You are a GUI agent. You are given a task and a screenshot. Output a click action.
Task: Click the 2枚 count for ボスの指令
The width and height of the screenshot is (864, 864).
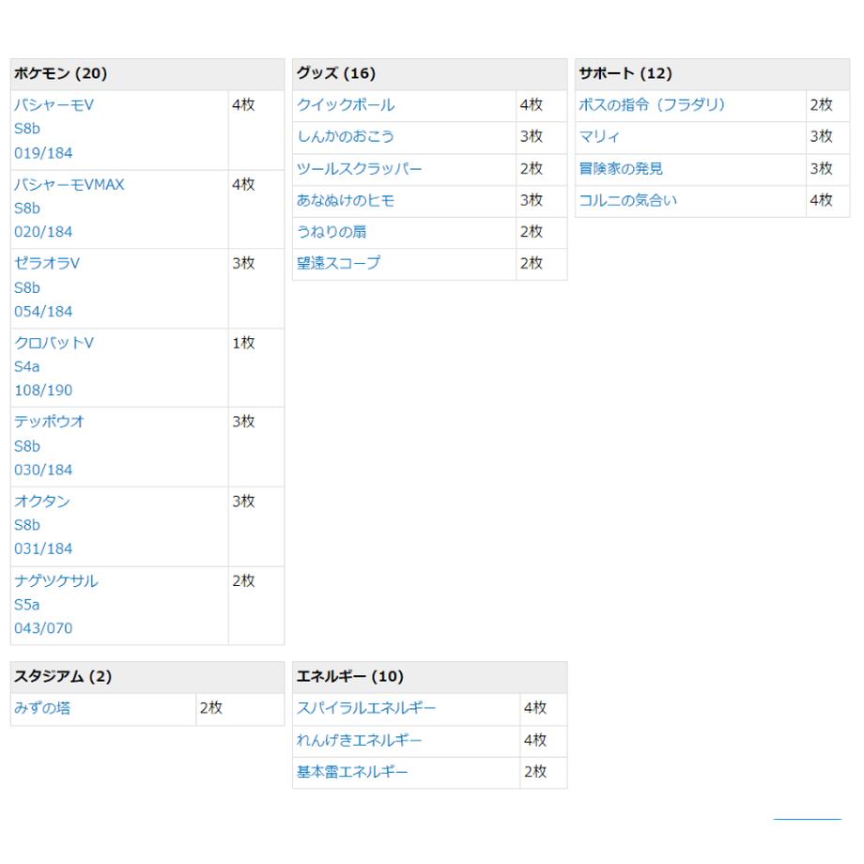(x=821, y=104)
